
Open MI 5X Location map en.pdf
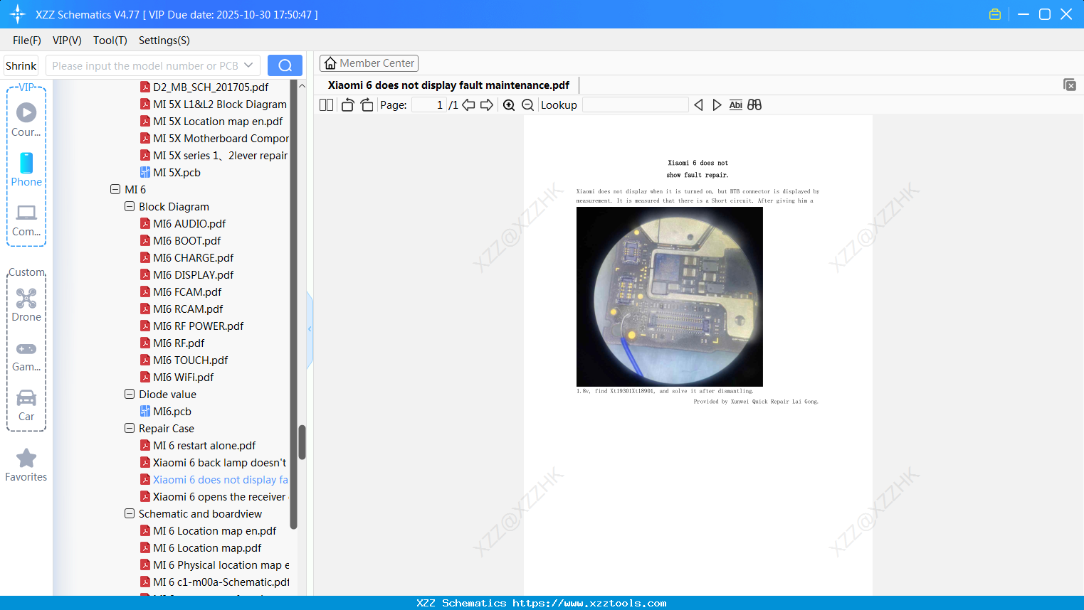tap(218, 122)
